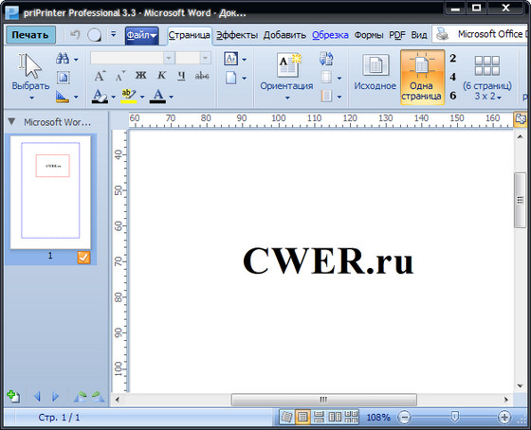Set 4 pages per sheet
The image size is (531, 430).
point(453,77)
